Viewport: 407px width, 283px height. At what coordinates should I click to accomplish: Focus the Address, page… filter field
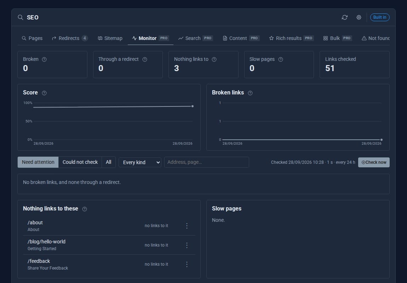click(x=207, y=162)
